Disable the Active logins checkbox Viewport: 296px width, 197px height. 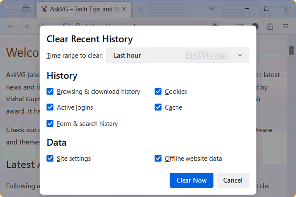[x=50, y=107]
